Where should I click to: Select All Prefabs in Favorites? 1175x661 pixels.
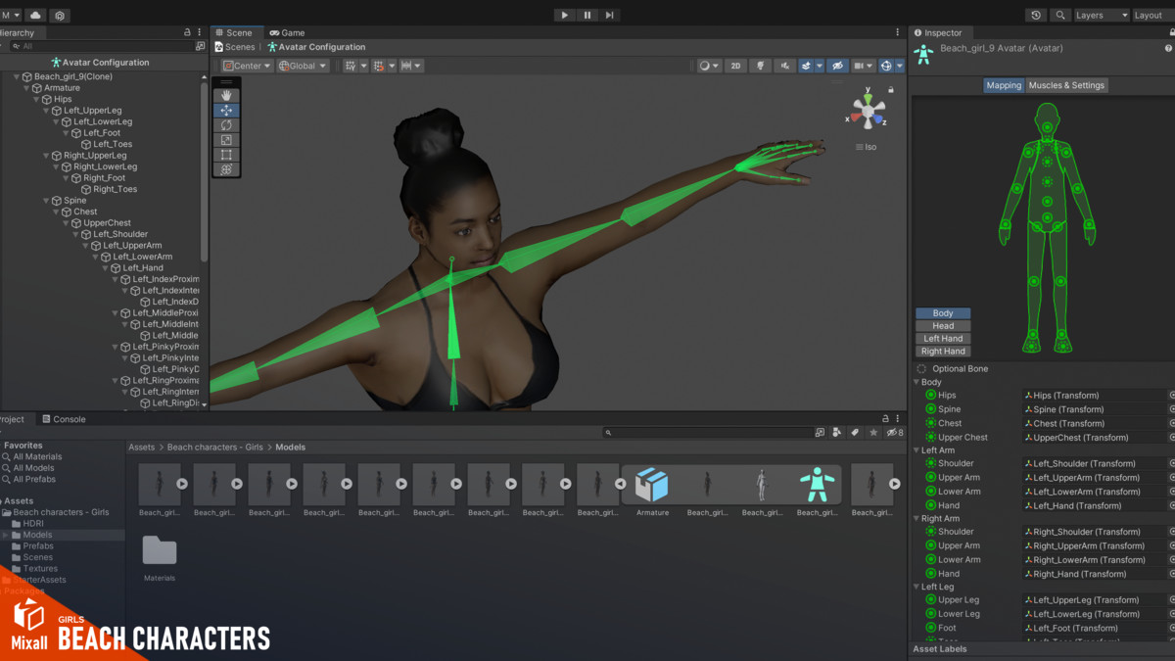tap(34, 479)
